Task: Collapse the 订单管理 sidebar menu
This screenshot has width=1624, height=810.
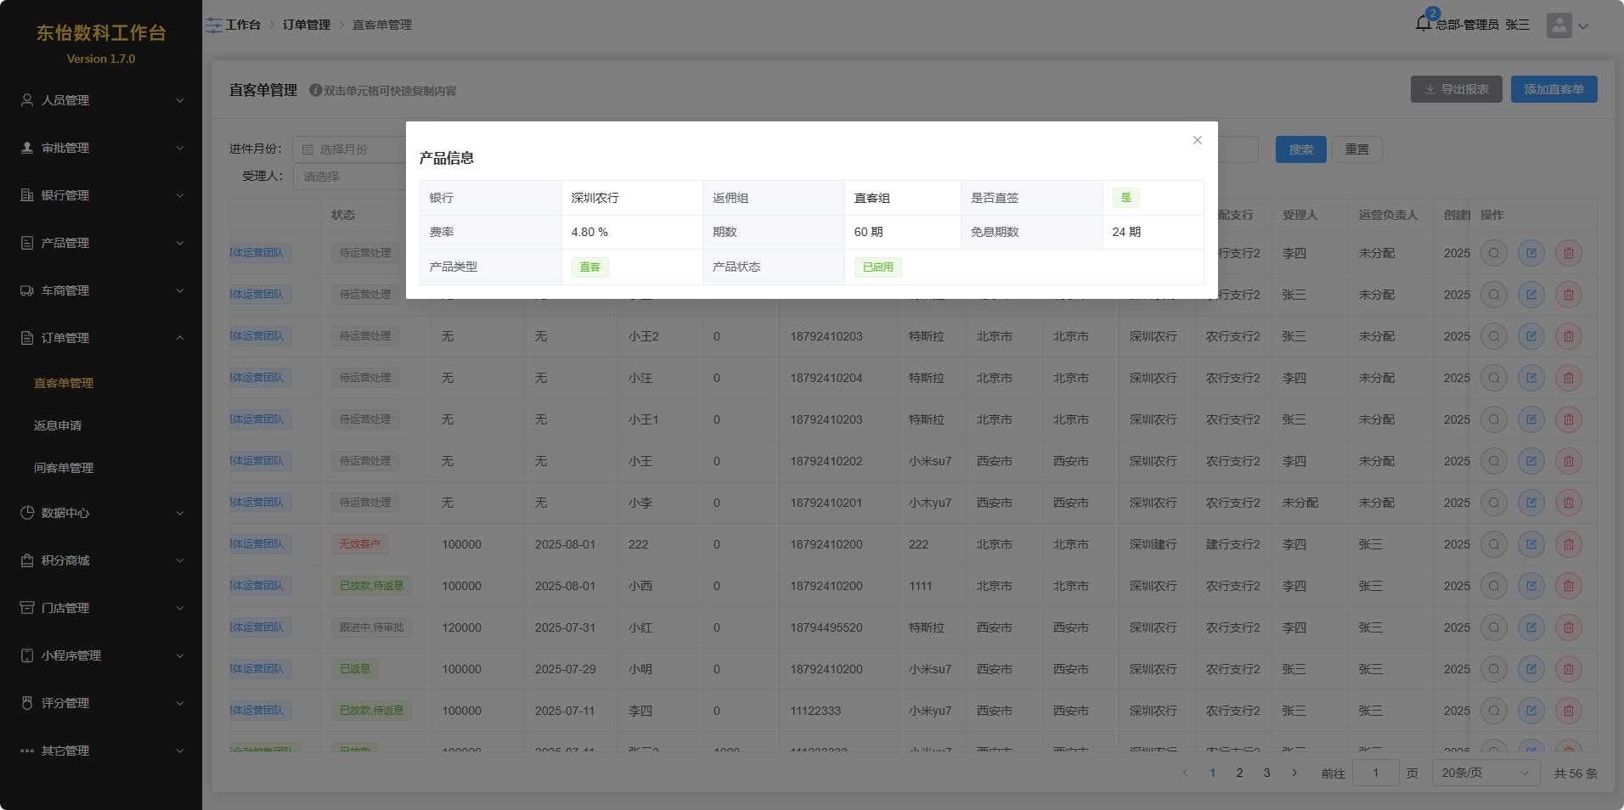Action: [x=101, y=338]
